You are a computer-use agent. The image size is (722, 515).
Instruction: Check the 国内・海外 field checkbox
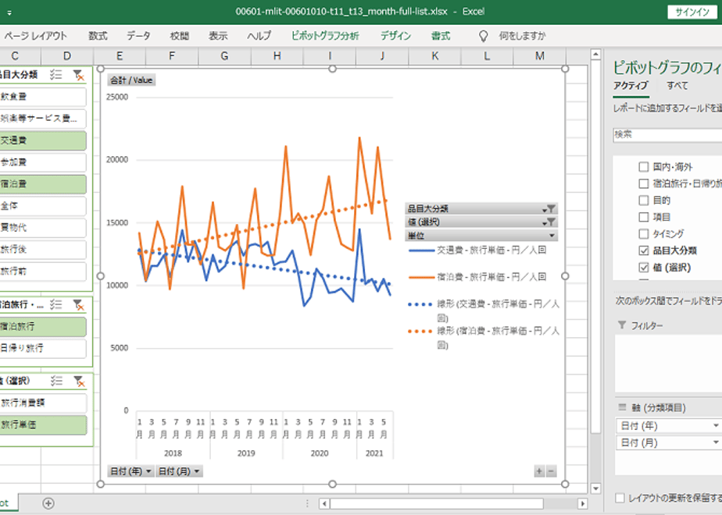pos(644,166)
